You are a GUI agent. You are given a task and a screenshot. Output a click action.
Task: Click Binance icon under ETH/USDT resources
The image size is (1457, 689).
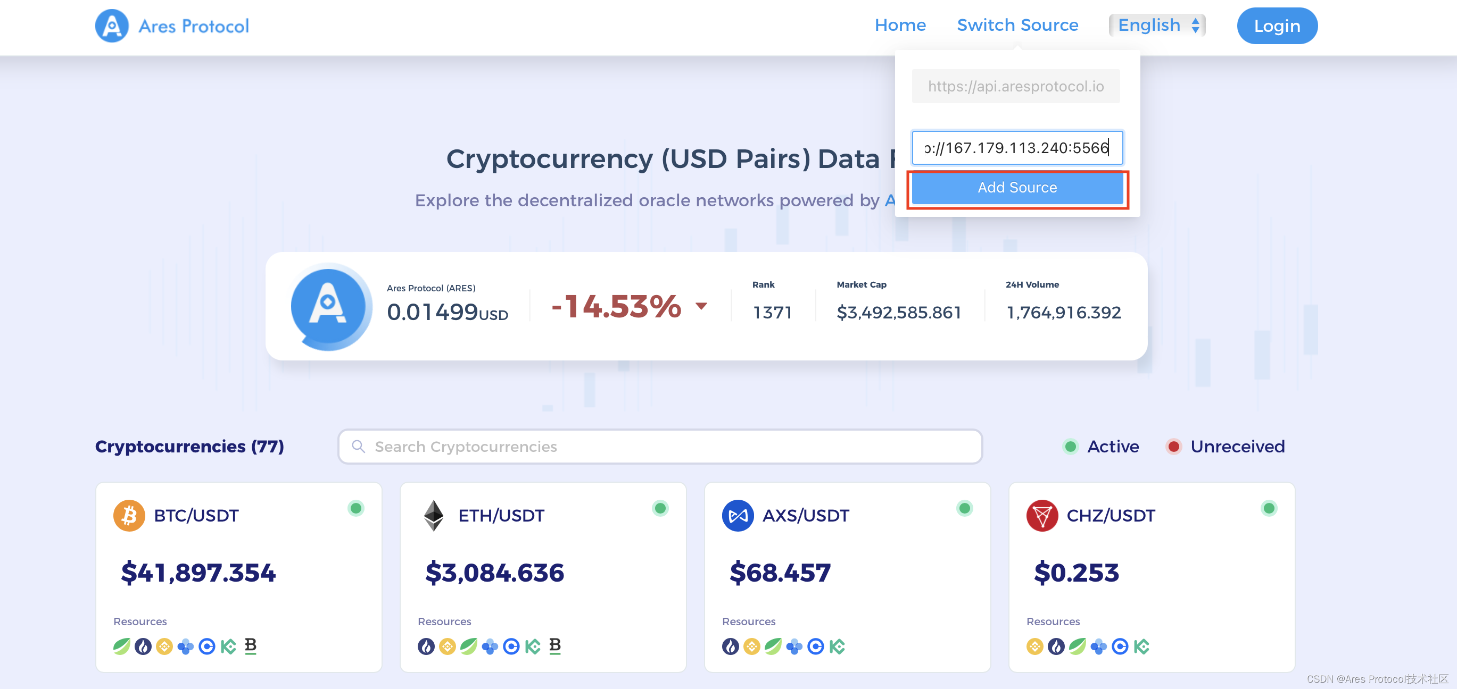(448, 646)
